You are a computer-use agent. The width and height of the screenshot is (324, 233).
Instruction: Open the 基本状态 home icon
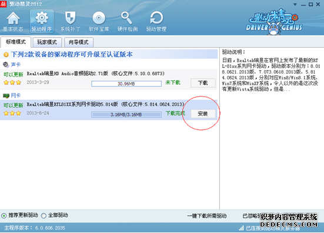13,21
